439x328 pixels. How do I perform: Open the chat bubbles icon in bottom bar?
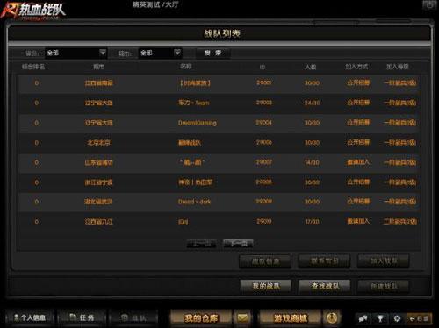[x=363, y=318]
